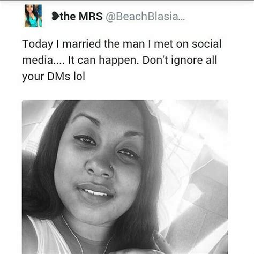Click the nose piercing in the selfie
This screenshot has width=254, height=254.
tap(111, 167)
